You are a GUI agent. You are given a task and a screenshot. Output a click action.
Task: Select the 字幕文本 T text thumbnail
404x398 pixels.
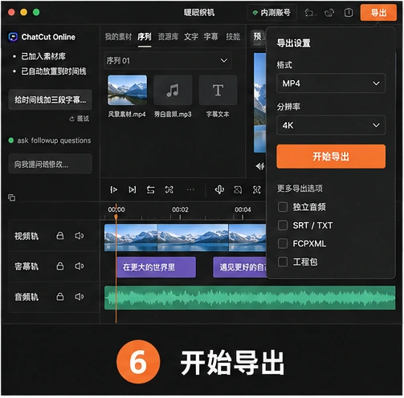(218, 90)
